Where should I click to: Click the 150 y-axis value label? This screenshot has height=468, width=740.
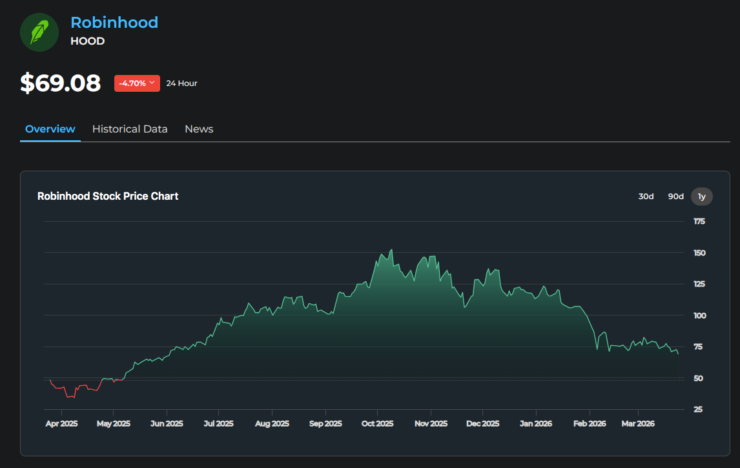(x=699, y=253)
